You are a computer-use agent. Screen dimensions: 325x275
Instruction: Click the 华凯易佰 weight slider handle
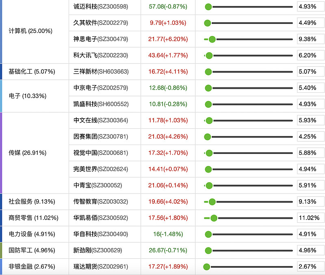pyautogui.click(x=214, y=218)
